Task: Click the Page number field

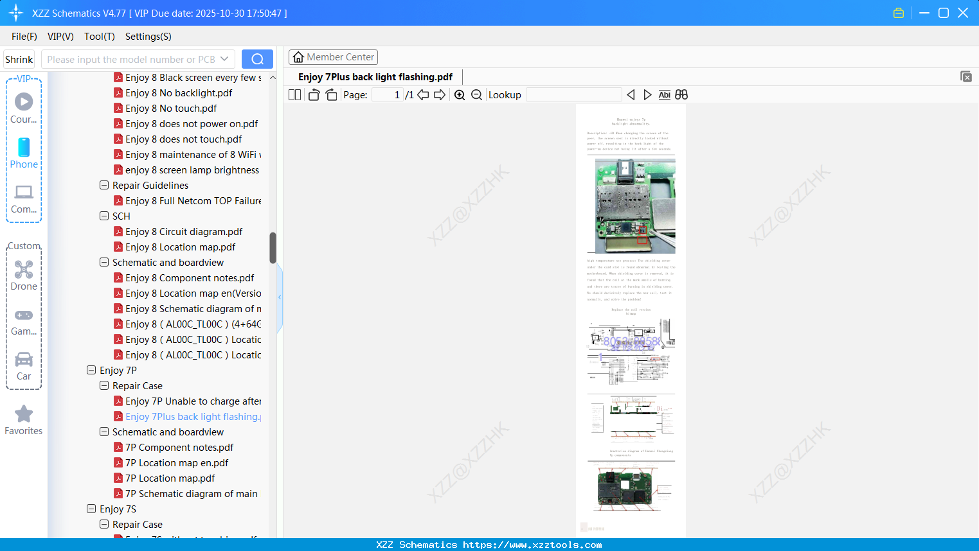Action: 387,94
